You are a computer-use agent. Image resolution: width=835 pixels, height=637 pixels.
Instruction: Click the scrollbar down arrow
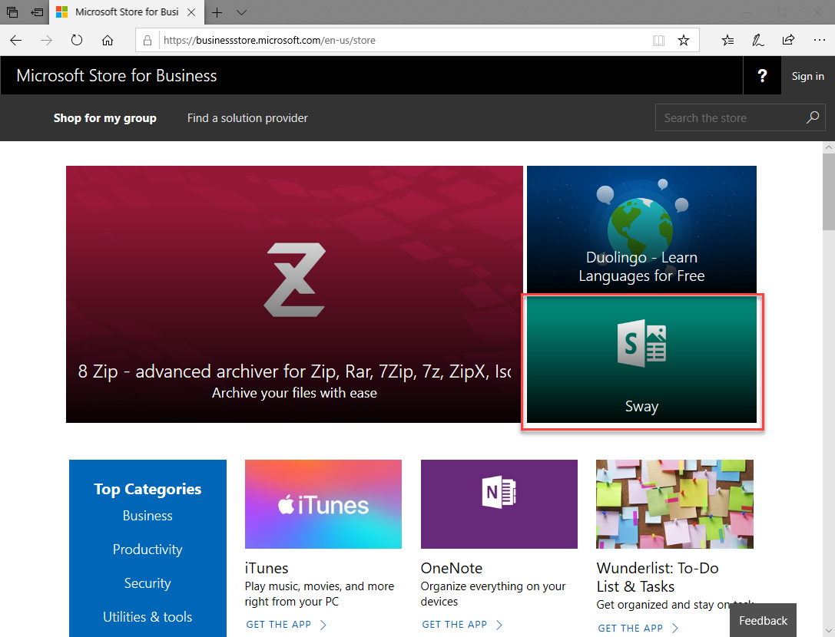click(829, 631)
